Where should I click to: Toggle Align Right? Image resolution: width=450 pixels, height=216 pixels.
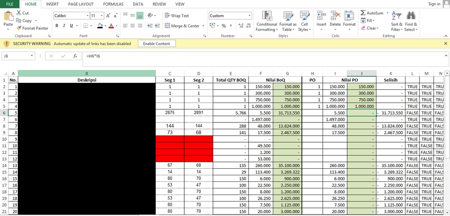140,26
